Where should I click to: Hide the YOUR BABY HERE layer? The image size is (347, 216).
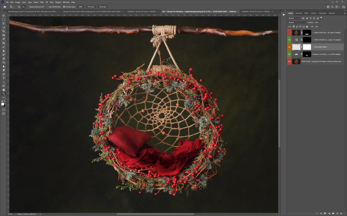(x=289, y=47)
